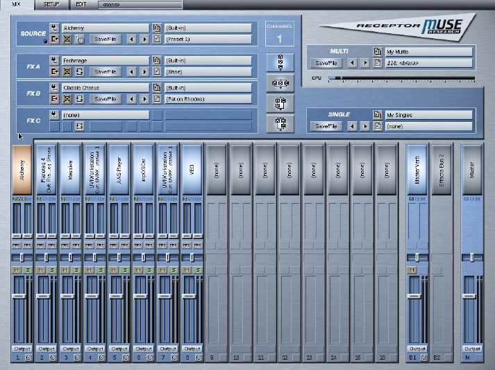Select the first signal routing icon below Channel
The image size is (495, 370).
pos(279,60)
